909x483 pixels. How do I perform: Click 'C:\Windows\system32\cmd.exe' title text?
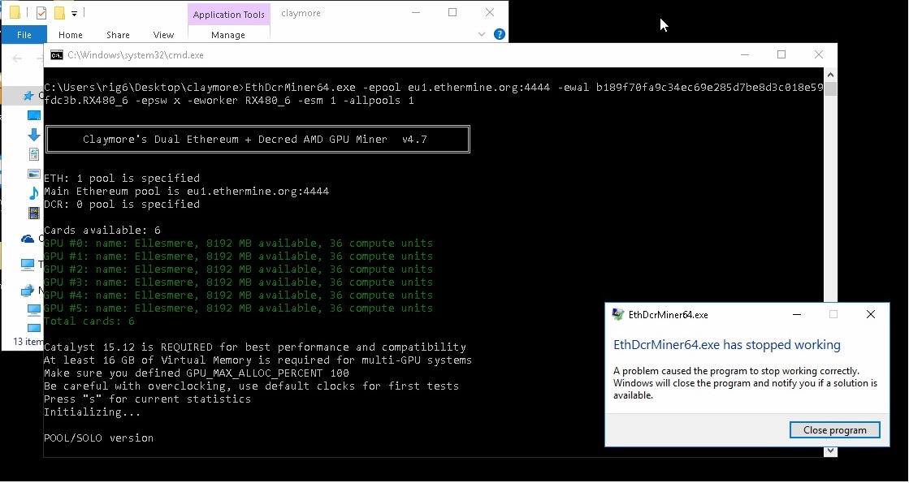(x=136, y=55)
